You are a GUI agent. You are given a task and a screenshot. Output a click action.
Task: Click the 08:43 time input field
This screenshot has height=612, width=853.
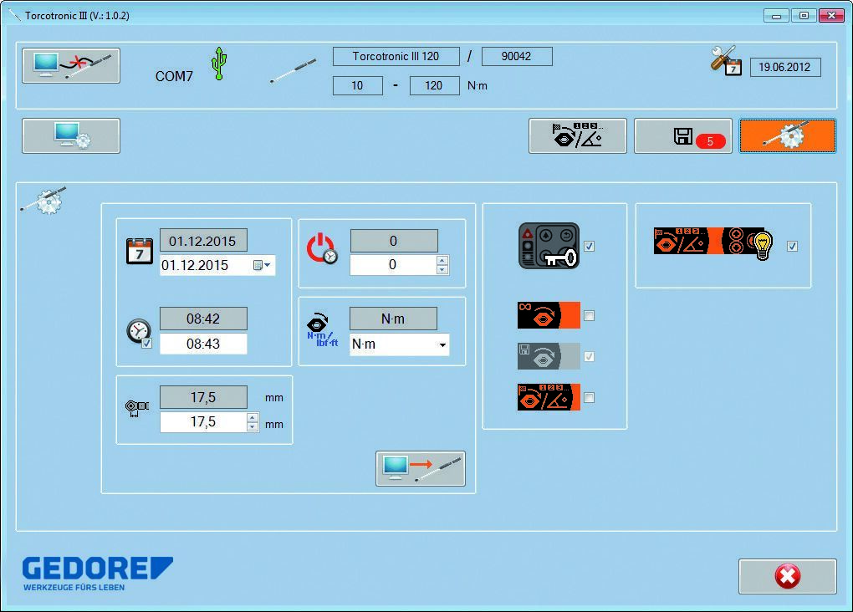coord(203,344)
